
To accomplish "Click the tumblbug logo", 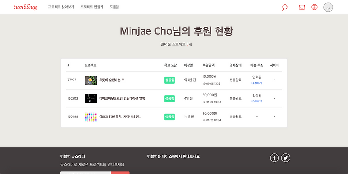I will click(25, 7).
